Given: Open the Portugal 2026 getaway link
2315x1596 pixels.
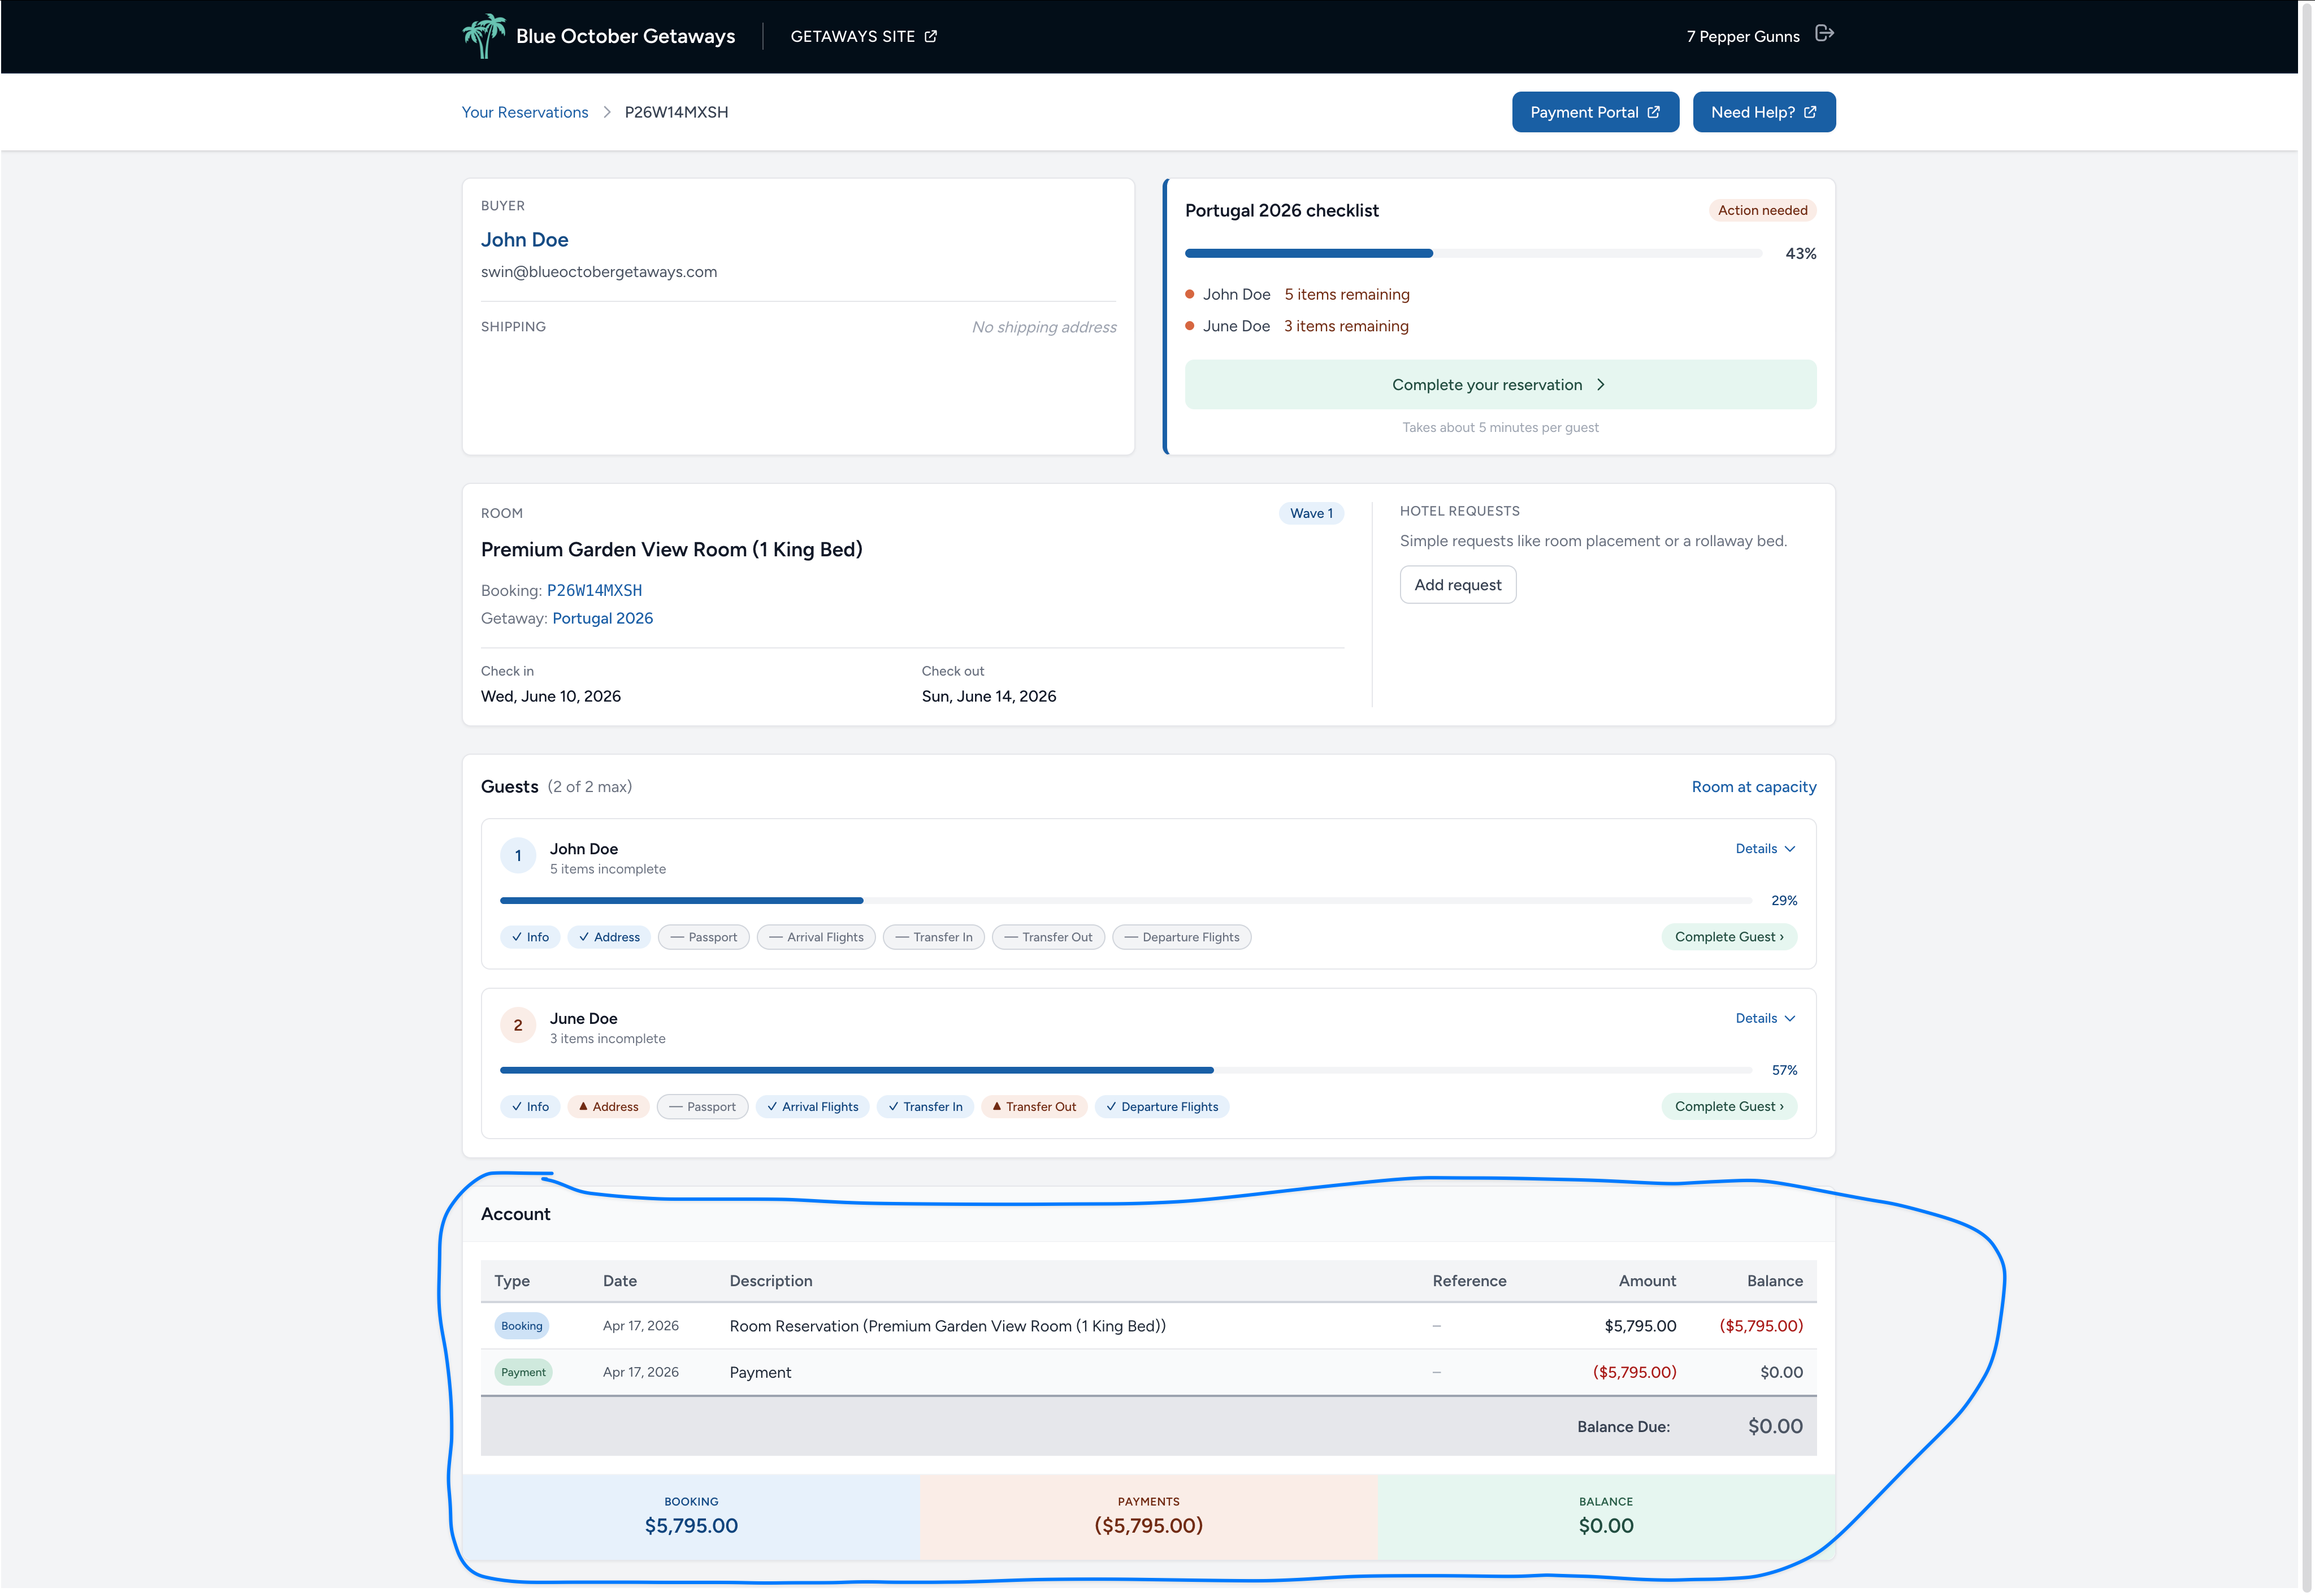Looking at the screenshot, I should coord(602,619).
